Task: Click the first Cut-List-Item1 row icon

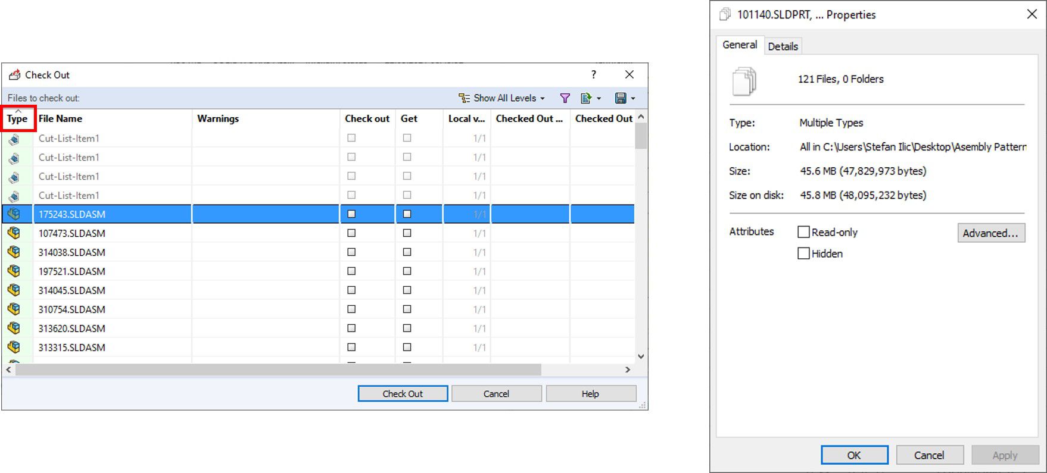Action: 14,139
